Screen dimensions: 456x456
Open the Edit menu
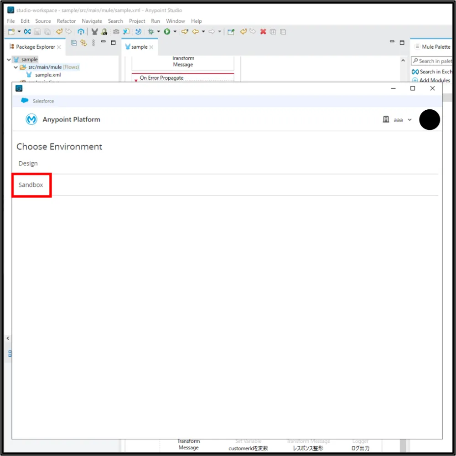25,21
